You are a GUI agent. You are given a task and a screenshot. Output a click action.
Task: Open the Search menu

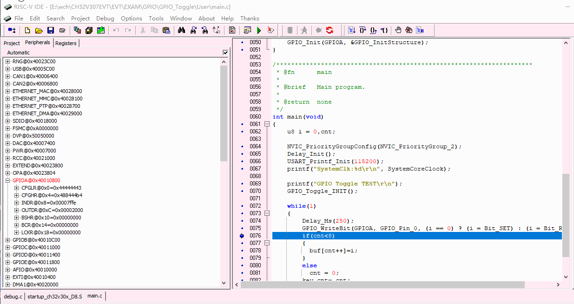(55, 19)
